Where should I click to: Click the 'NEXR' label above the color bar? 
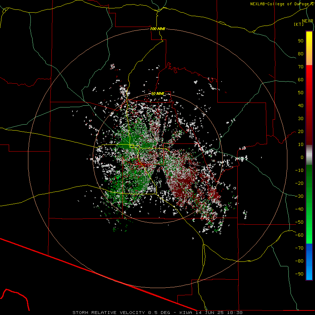308,21
